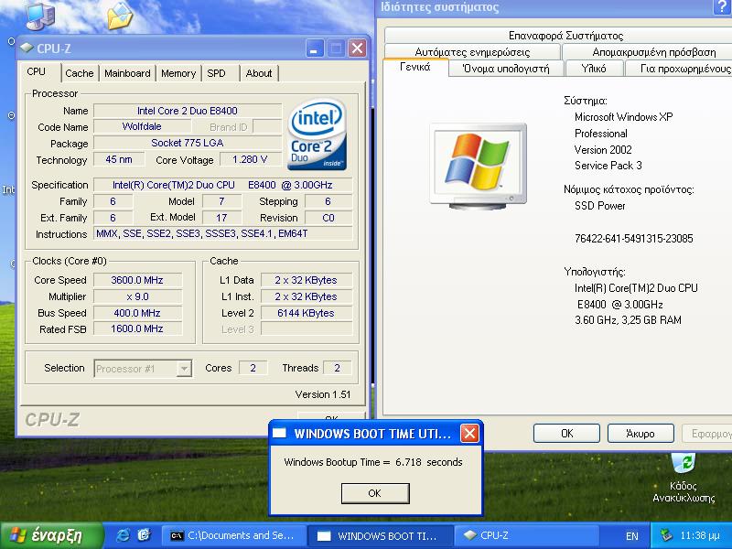
Task: Click the Technology value 45 nm
Action: 119,159
